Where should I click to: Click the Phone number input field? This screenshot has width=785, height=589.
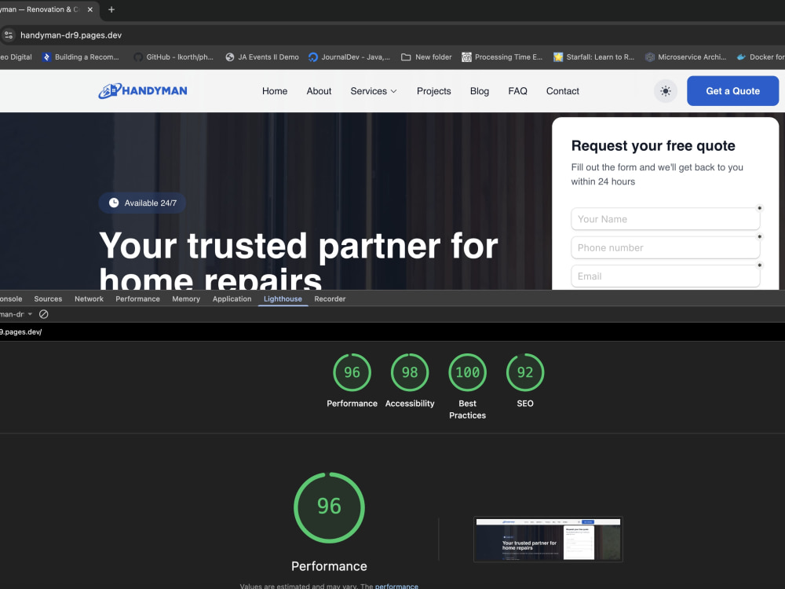coord(666,247)
